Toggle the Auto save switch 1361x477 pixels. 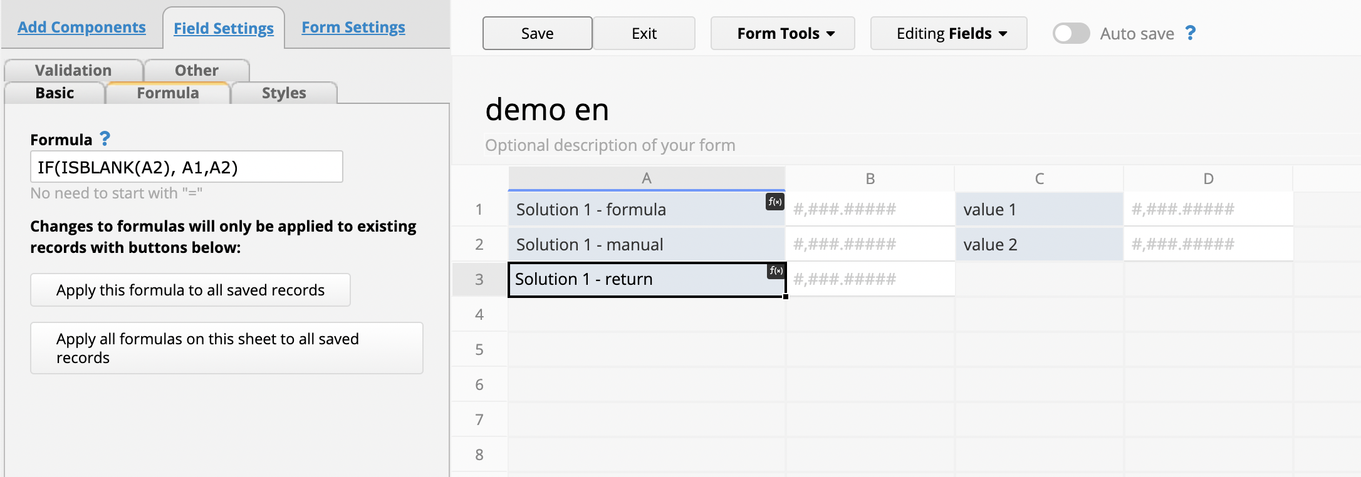click(1071, 33)
